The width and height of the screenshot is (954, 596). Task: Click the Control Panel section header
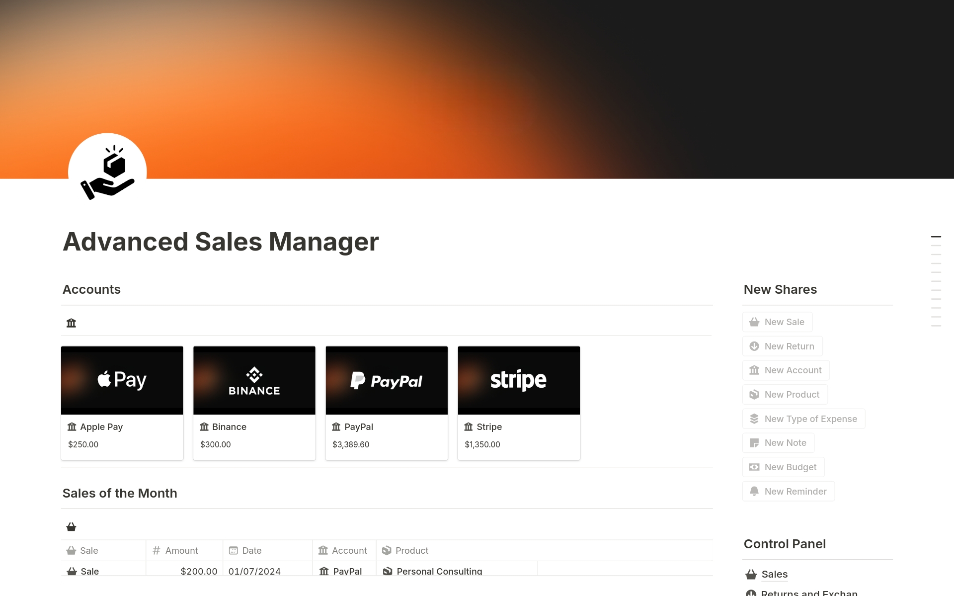point(785,542)
